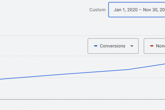The height and width of the screenshot is (110, 165).
Task: Click the leftmost point of the Conversions line
Action: (x=1, y=79)
